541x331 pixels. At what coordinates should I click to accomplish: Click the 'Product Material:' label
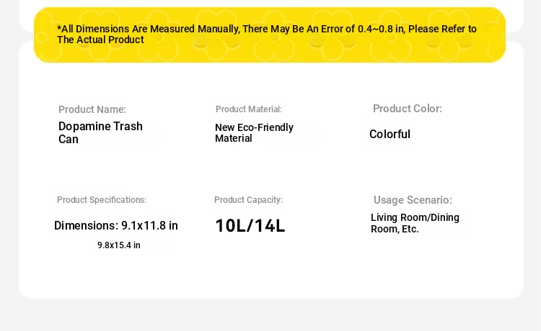pos(249,109)
